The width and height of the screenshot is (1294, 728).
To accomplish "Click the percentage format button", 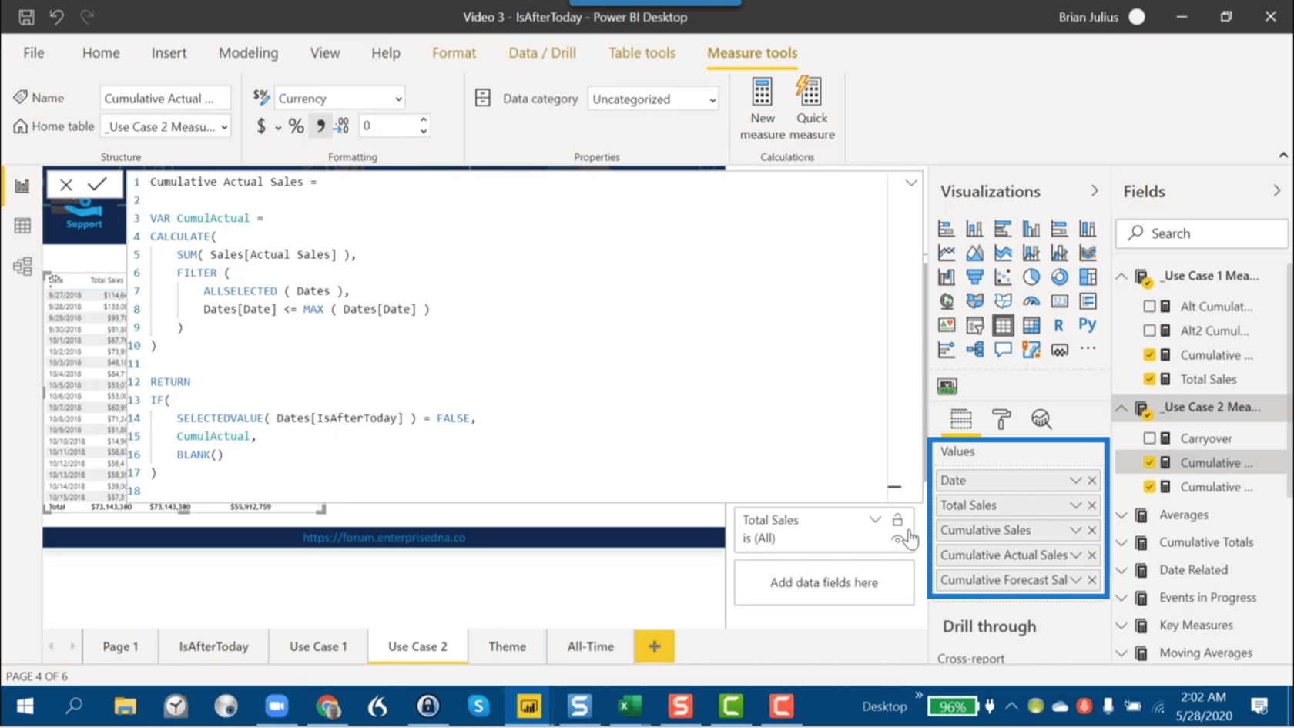I will (x=296, y=126).
